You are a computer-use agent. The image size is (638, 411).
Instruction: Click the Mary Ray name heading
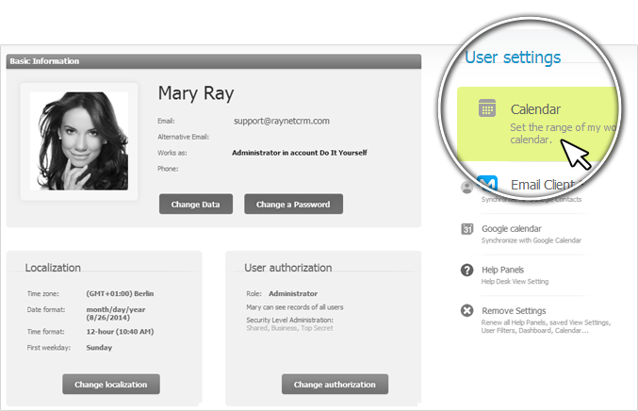pyautogui.click(x=196, y=93)
